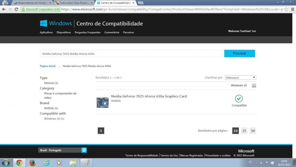The height and width of the screenshot is (167, 296).
Task: Open the Aplicativos menu
Action: 46,32
